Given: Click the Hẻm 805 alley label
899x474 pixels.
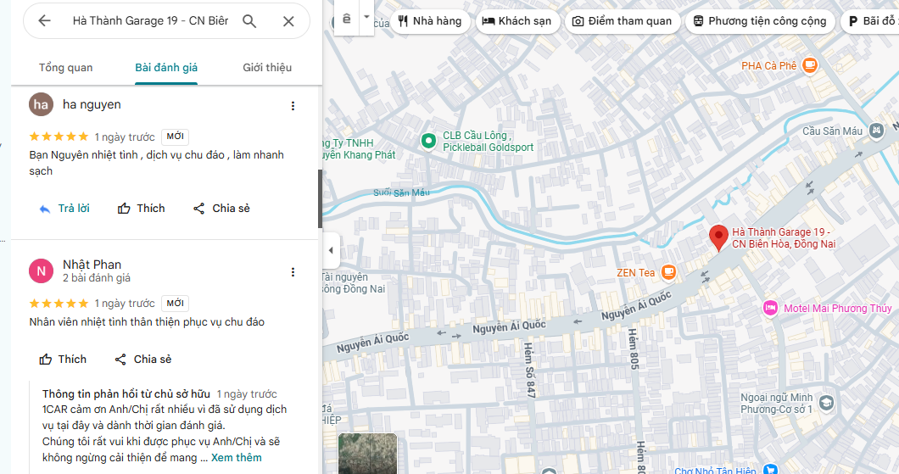Looking at the screenshot, I should [x=633, y=349].
